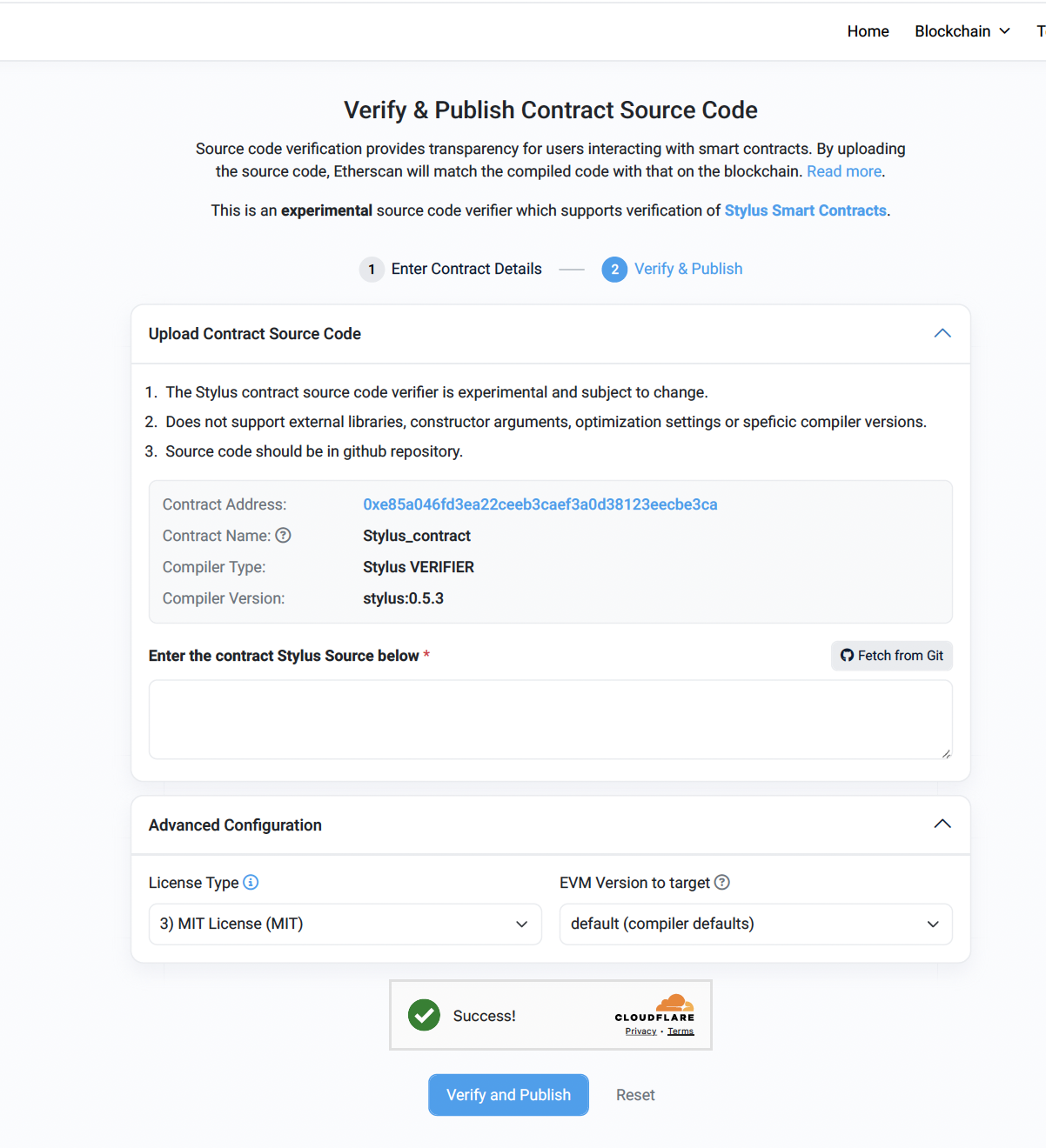The width and height of the screenshot is (1046, 1148).
Task: Click the Reset button
Action: point(635,1094)
